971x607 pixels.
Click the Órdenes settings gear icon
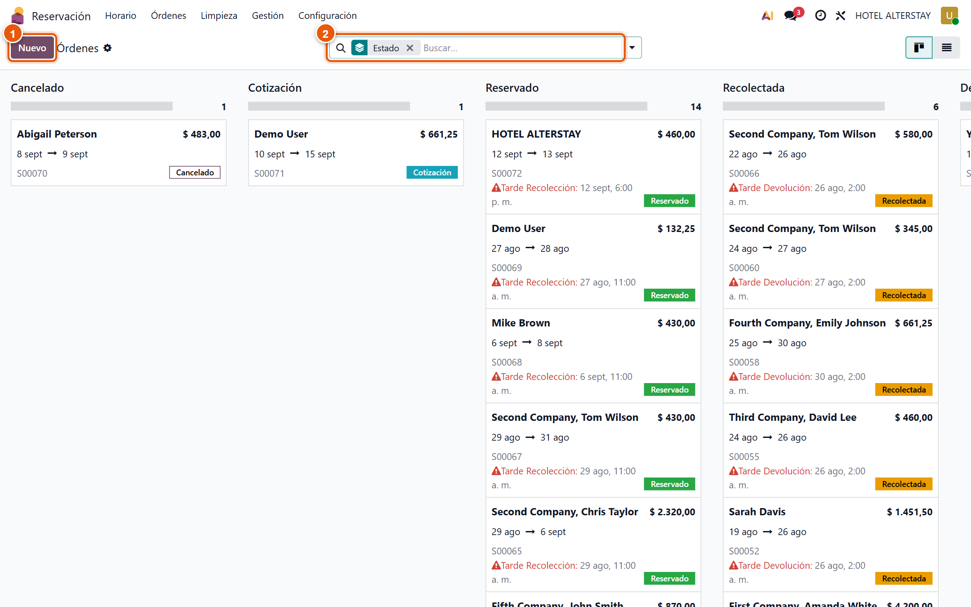click(107, 48)
